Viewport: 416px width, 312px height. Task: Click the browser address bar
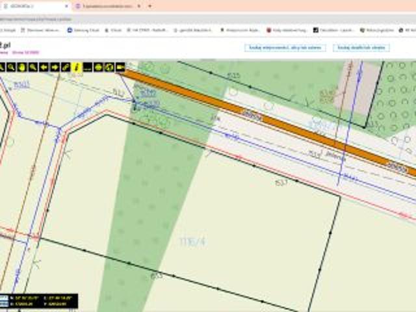pos(130,19)
